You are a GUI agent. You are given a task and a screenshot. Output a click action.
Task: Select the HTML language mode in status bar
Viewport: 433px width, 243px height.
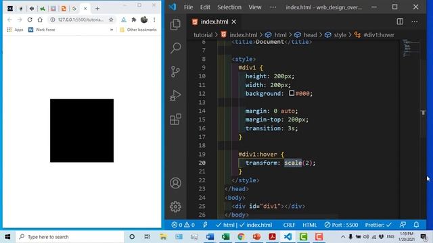tap(310, 225)
